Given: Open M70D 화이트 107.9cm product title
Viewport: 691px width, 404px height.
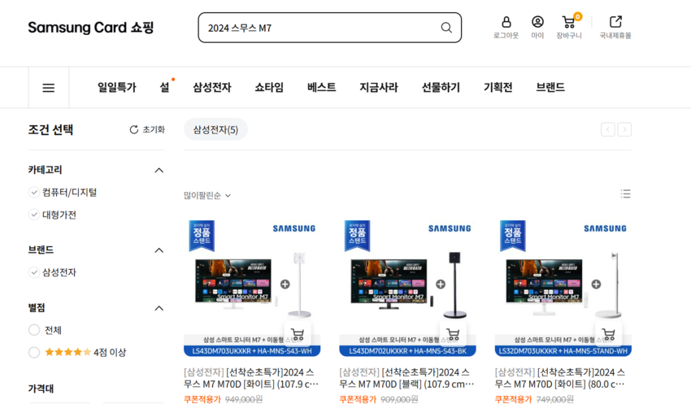Looking at the screenshot, I should [x=251, y=378].
